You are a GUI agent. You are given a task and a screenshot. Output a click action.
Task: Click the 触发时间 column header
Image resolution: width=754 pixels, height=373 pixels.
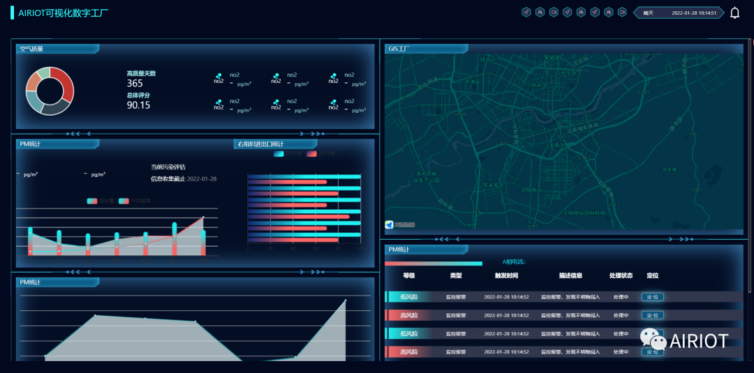click(x=506, y=275)
